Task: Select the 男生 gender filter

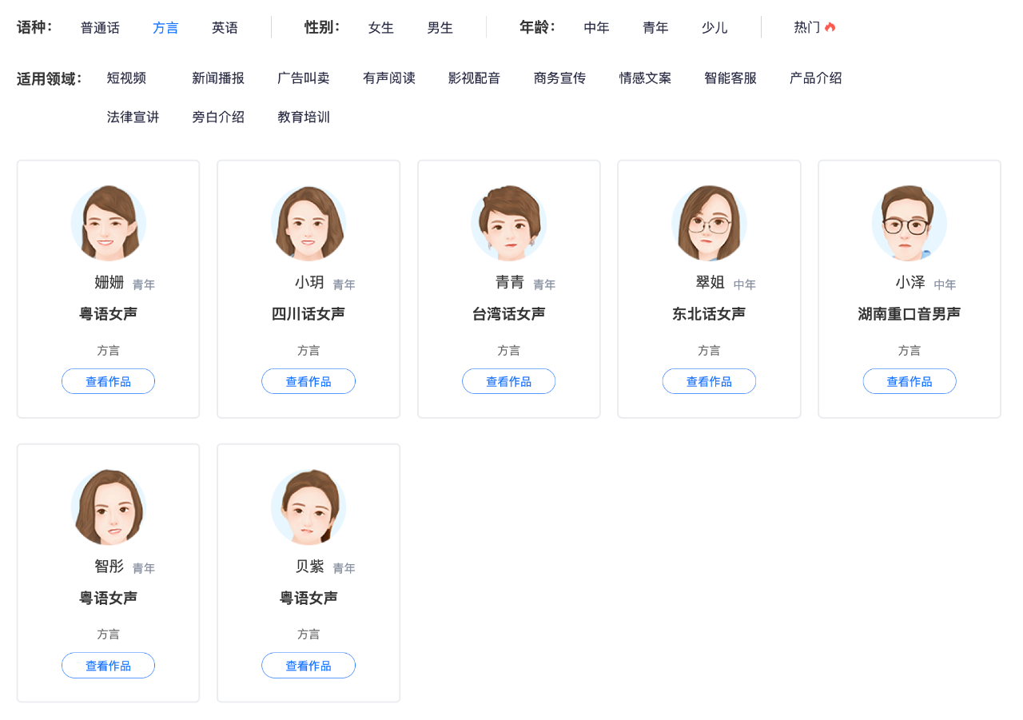Action: (440, 26)
